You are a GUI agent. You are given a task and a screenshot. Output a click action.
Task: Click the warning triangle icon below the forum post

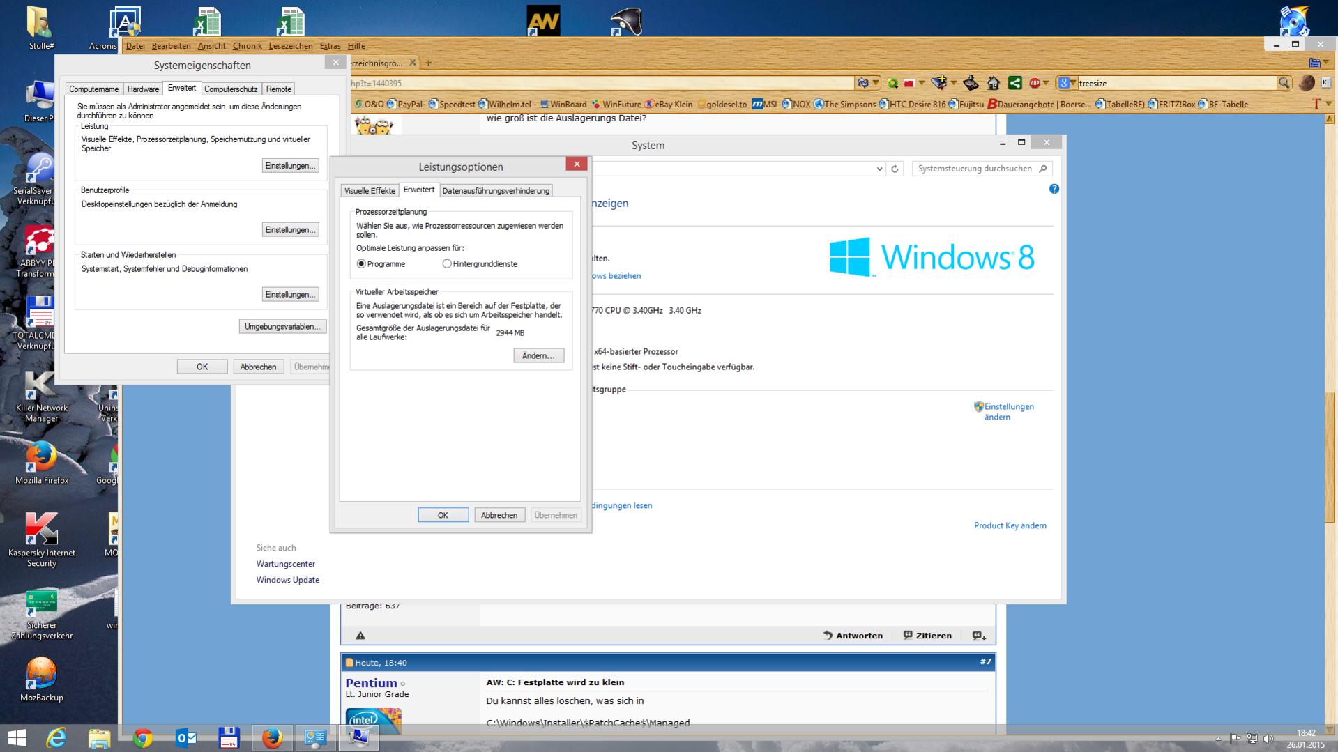[x=360, y=636]
